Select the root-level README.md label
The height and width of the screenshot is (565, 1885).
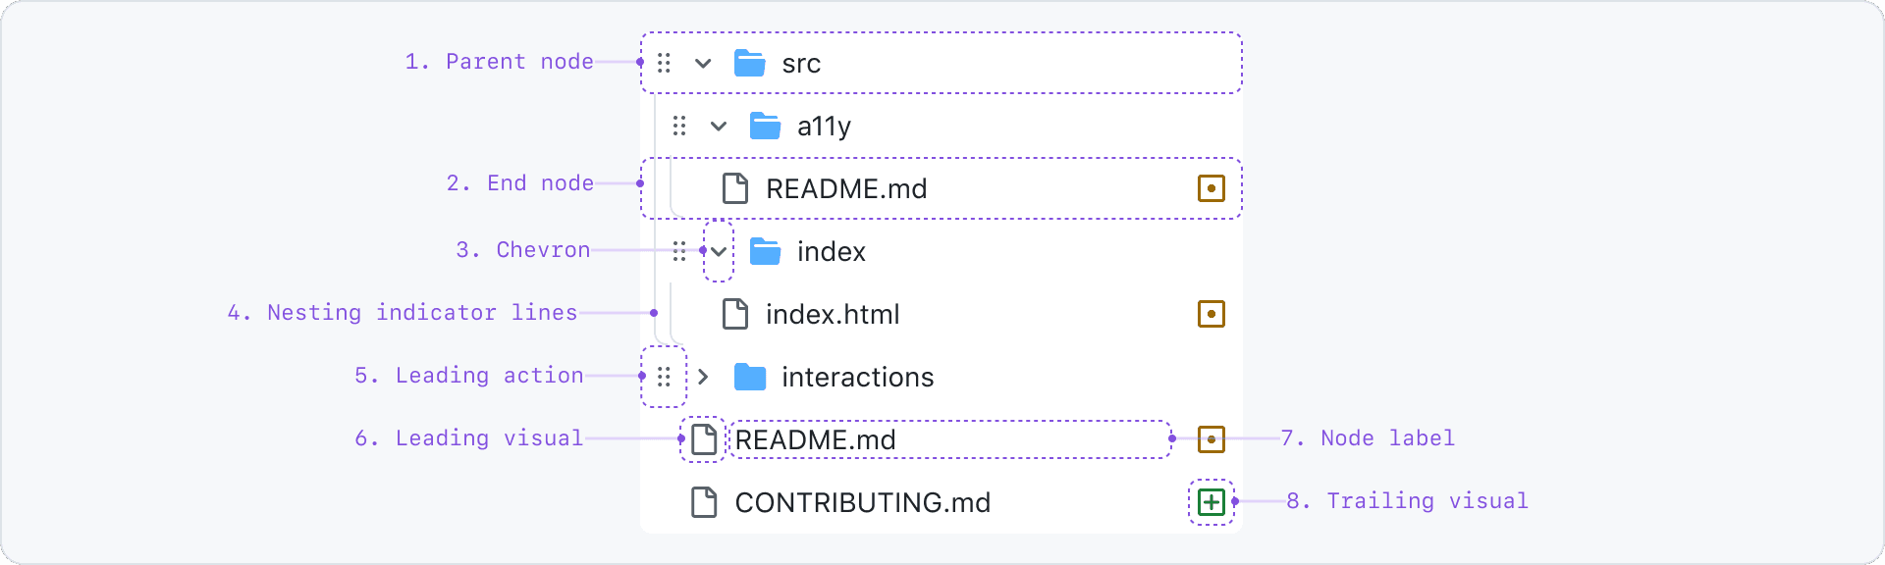[815, 439]
